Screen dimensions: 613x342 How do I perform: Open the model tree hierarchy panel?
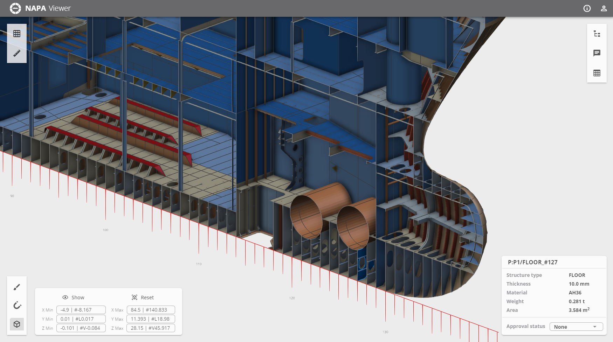(597, 34)
